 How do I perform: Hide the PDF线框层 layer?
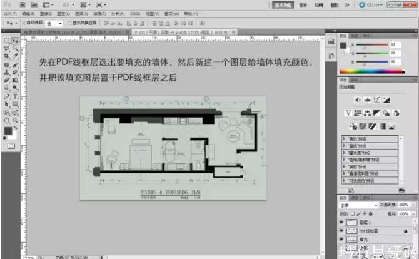pyautogui.click(x=341, y=231)
